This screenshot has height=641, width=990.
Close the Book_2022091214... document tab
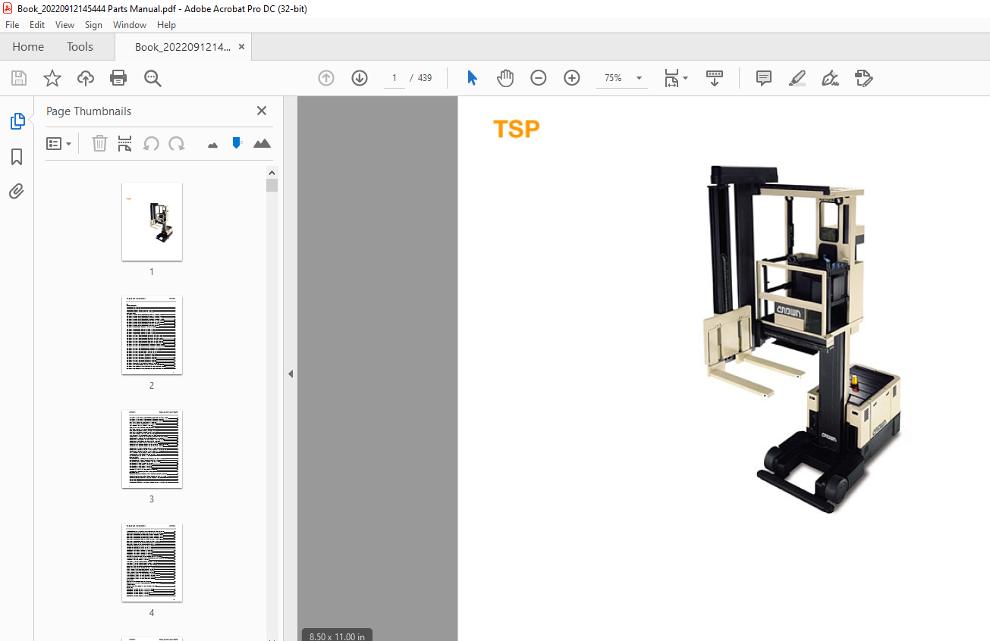[241, 47]
